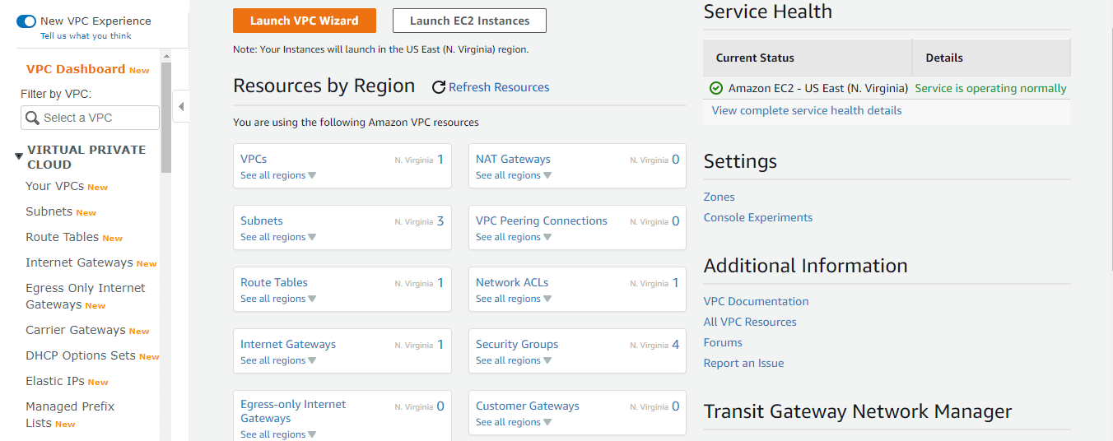Expand See all regions under Customer Gateways

point(514,422)
